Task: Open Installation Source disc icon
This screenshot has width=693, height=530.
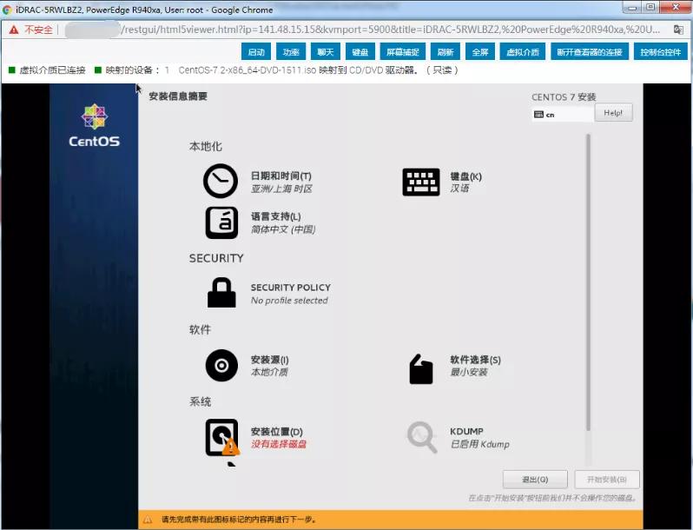Action: click(x=221, y=366)
